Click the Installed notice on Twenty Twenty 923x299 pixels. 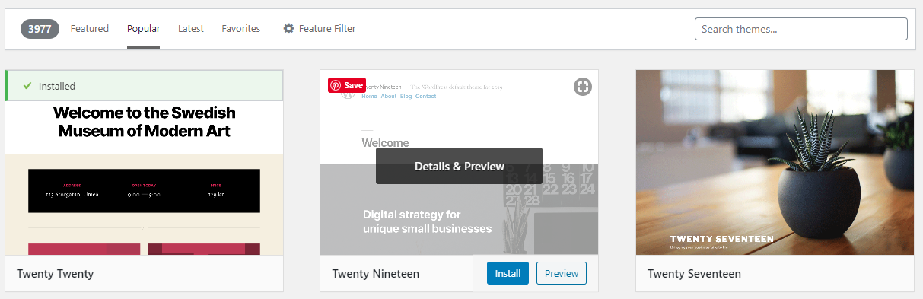coord(145,86)
